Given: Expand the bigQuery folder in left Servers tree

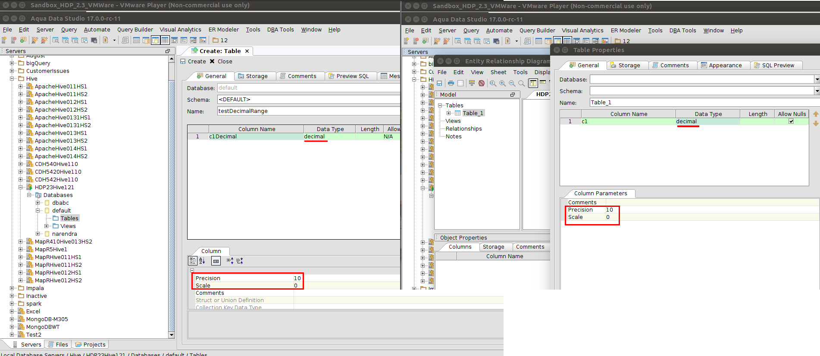Looking at the screenshot, I should click(12, 63).
